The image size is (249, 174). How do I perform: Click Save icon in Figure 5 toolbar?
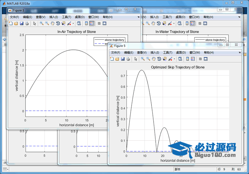pos(123,59)
